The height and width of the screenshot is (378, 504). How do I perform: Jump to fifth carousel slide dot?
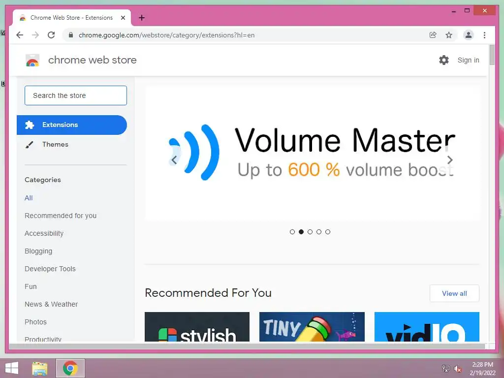[327, 232]
